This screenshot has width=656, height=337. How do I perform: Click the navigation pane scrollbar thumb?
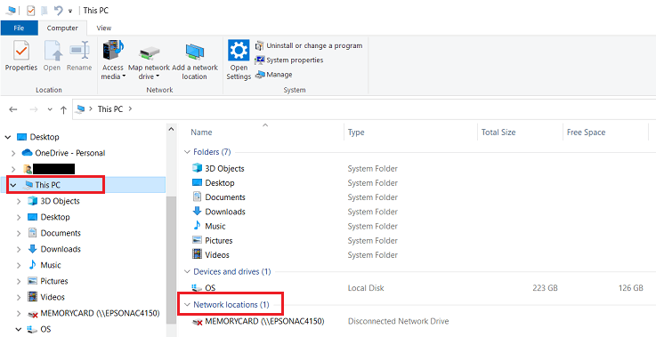coord(171,260)
